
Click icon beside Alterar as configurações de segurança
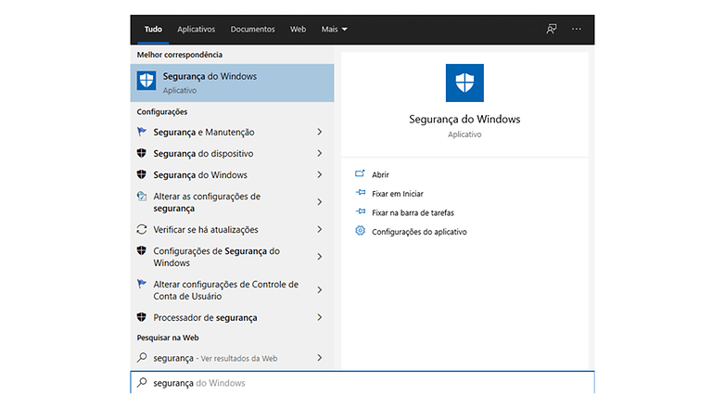click(142, 197)
